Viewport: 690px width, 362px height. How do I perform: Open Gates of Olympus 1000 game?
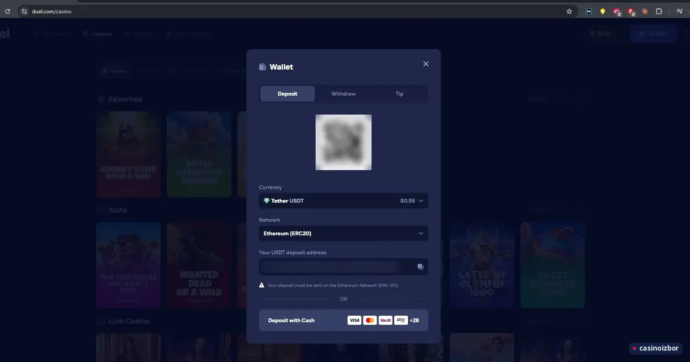click(x=482, y=265)
